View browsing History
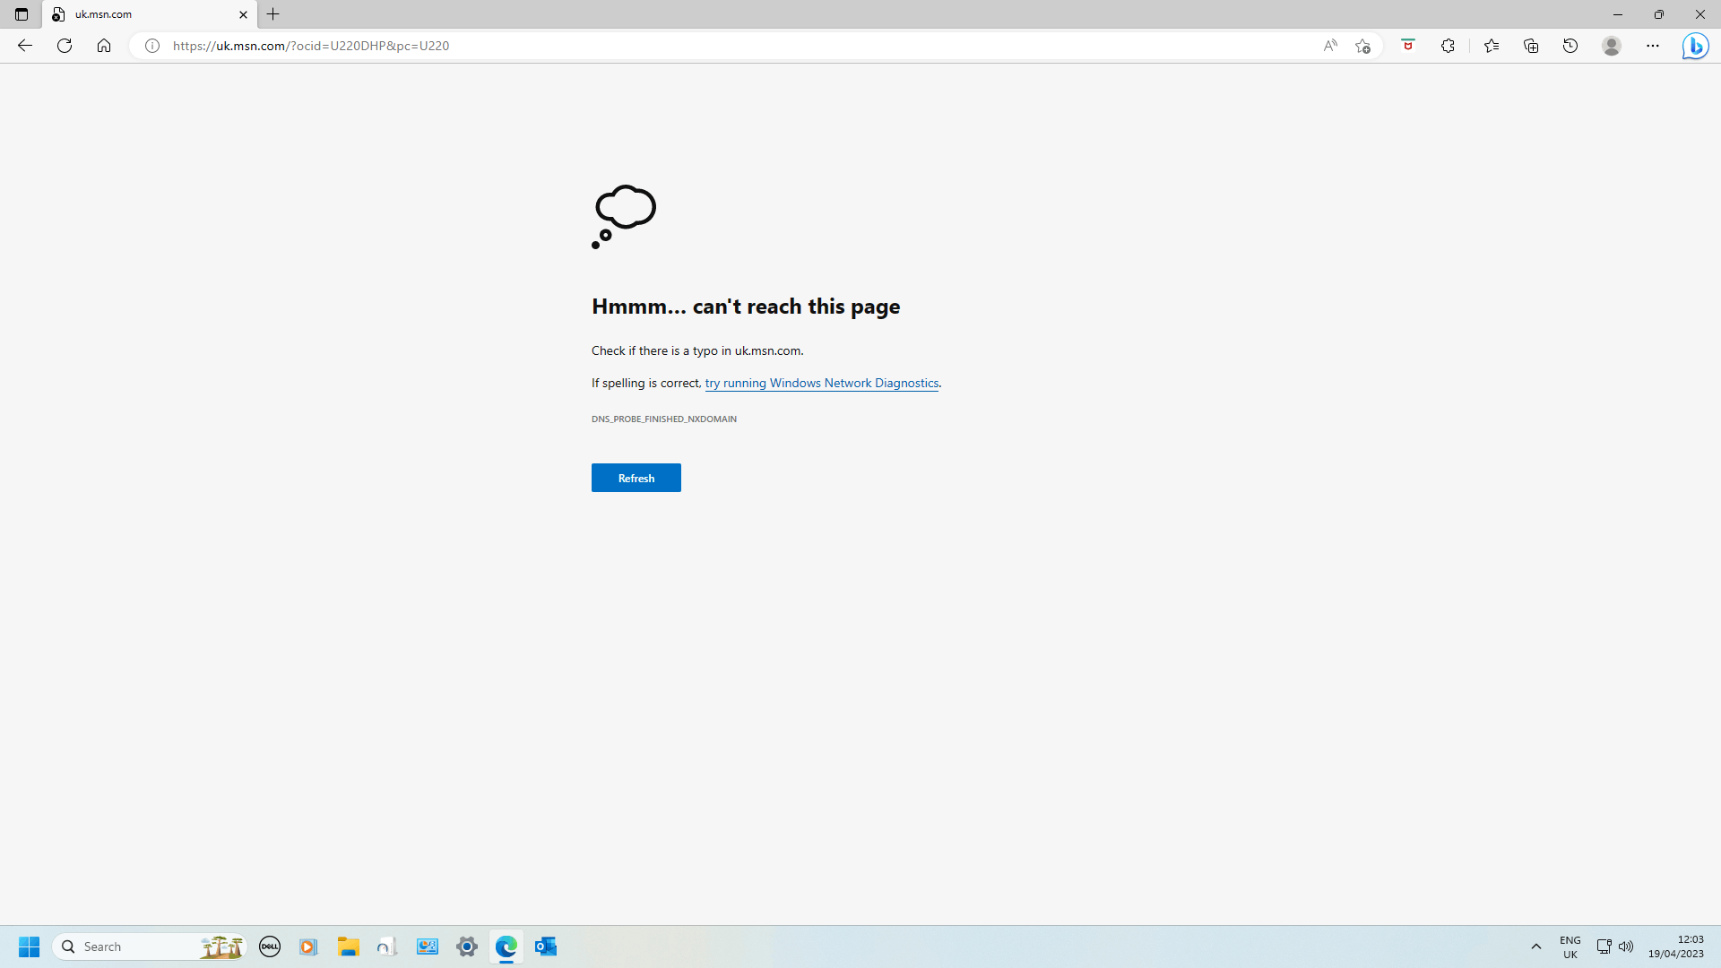The height and width of the screenshot is (968, 1721). click(x=1570, y=46)
